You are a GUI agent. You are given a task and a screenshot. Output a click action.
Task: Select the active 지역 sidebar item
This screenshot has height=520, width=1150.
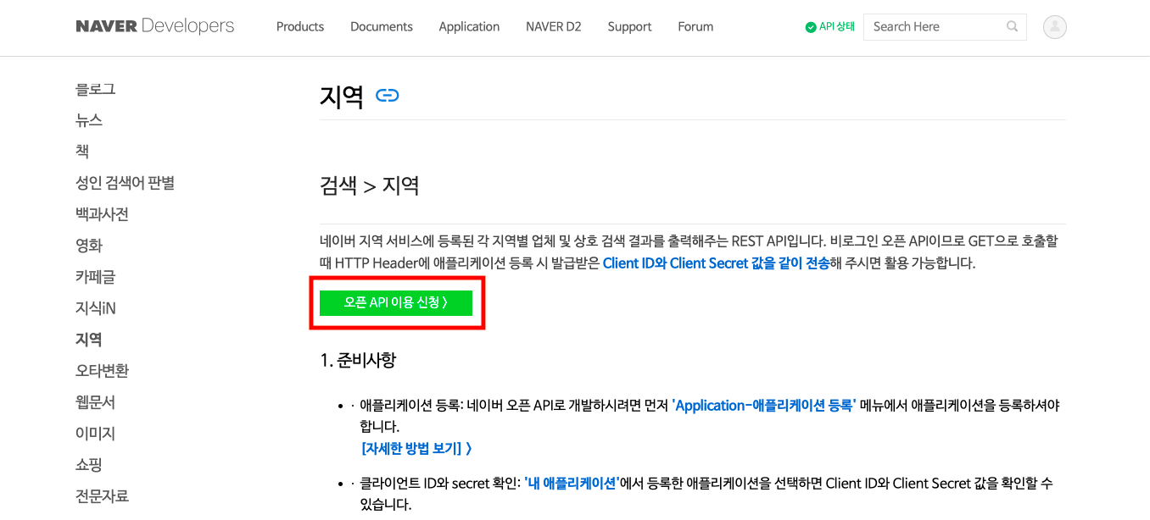tap(89, 340)
